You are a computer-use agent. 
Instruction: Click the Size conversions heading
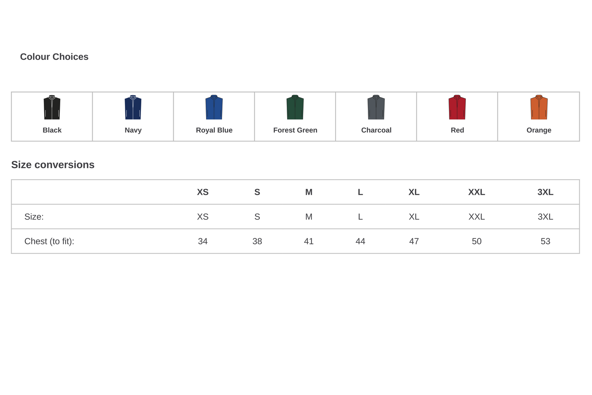tap(53, 164)
